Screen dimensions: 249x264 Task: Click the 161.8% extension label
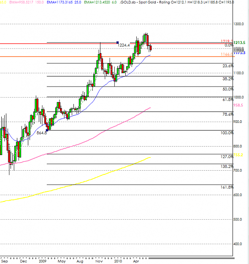[227, 187]
